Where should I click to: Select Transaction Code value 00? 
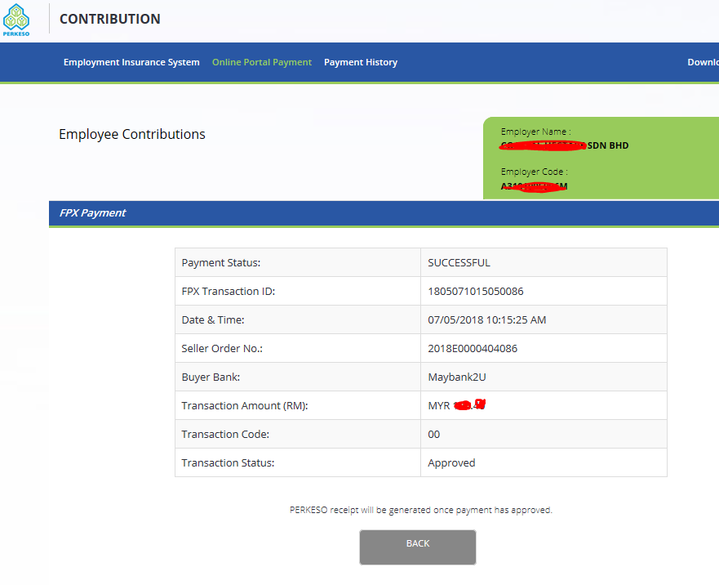[434, 435]
